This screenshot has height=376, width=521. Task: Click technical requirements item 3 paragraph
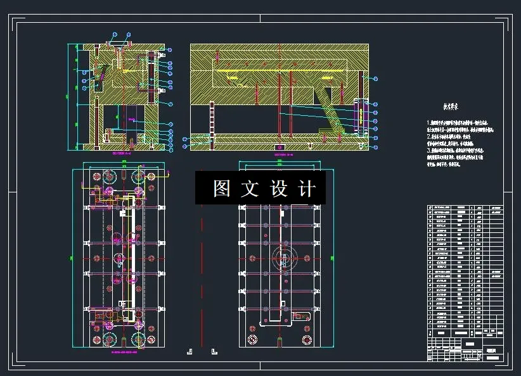(x=455, y=158)
